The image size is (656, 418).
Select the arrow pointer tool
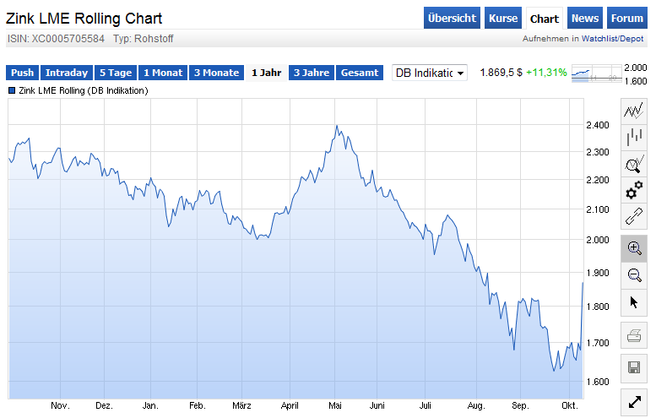[x=634, y=301]
